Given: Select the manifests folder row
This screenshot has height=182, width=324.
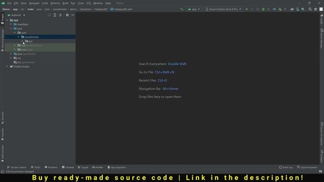Looking at the screenshot, I should (40, 24).
